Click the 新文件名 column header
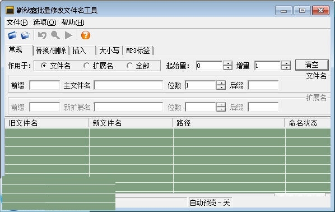This screenshot has width=335, height=212. pos(131,123)
